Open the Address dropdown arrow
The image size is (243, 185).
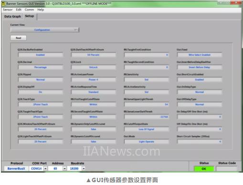tap(64, 168)
